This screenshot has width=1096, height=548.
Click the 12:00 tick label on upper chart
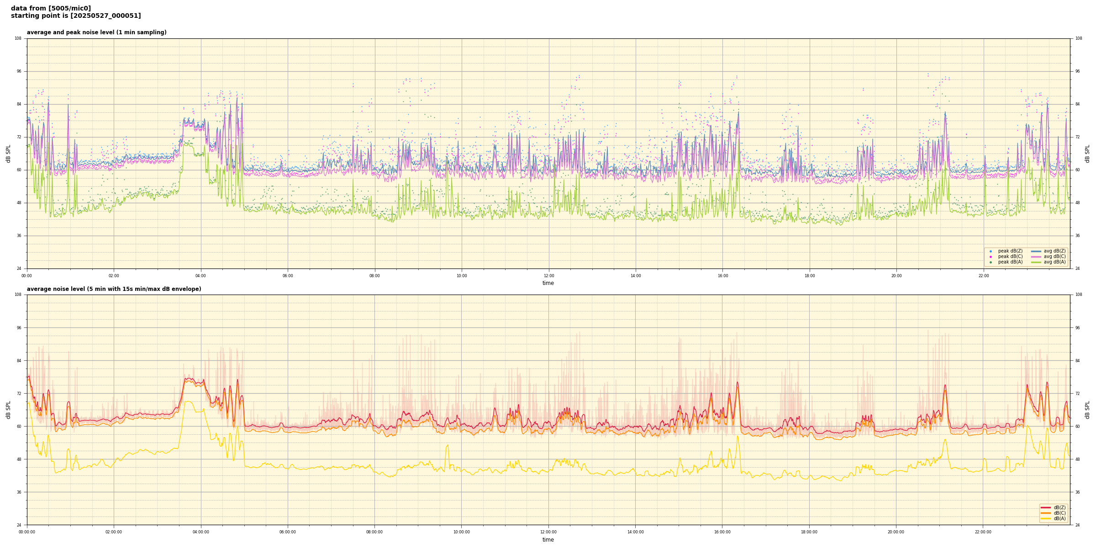point(548,276)
